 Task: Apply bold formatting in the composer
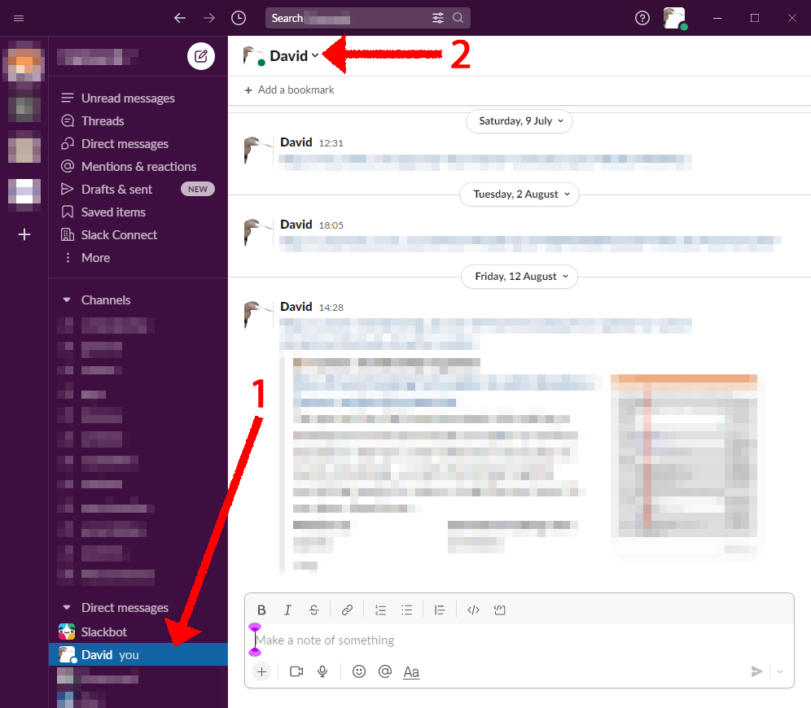261,610
